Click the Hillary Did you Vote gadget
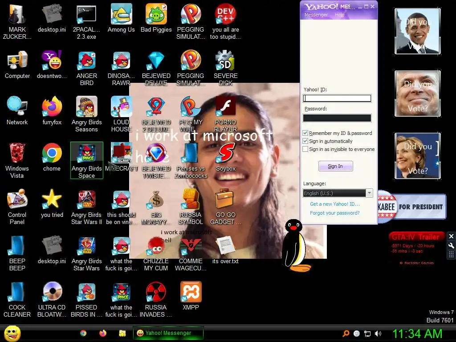Image resolution: width=456 pixels, height=342 pixels. click(x=418, y=155)
